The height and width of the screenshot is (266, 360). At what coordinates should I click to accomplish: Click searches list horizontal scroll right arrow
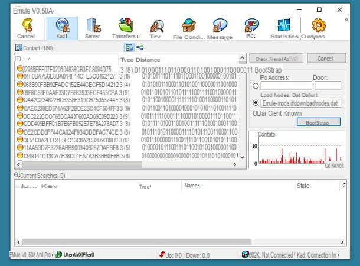pos(342,242)
